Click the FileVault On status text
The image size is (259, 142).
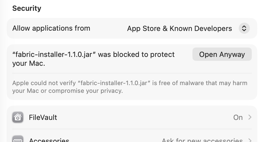click(238, 117)
